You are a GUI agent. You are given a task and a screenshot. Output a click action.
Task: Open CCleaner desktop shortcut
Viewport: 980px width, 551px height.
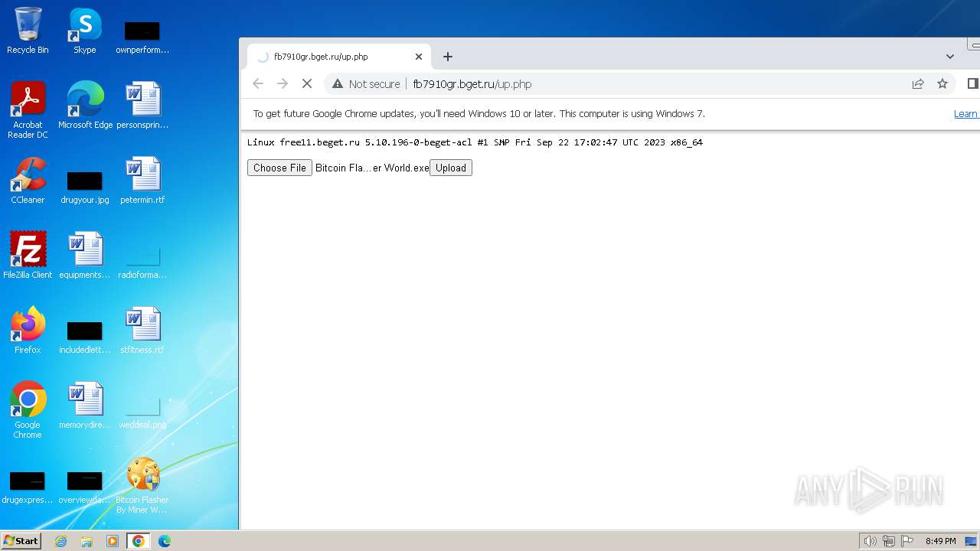tap(28, 180)
